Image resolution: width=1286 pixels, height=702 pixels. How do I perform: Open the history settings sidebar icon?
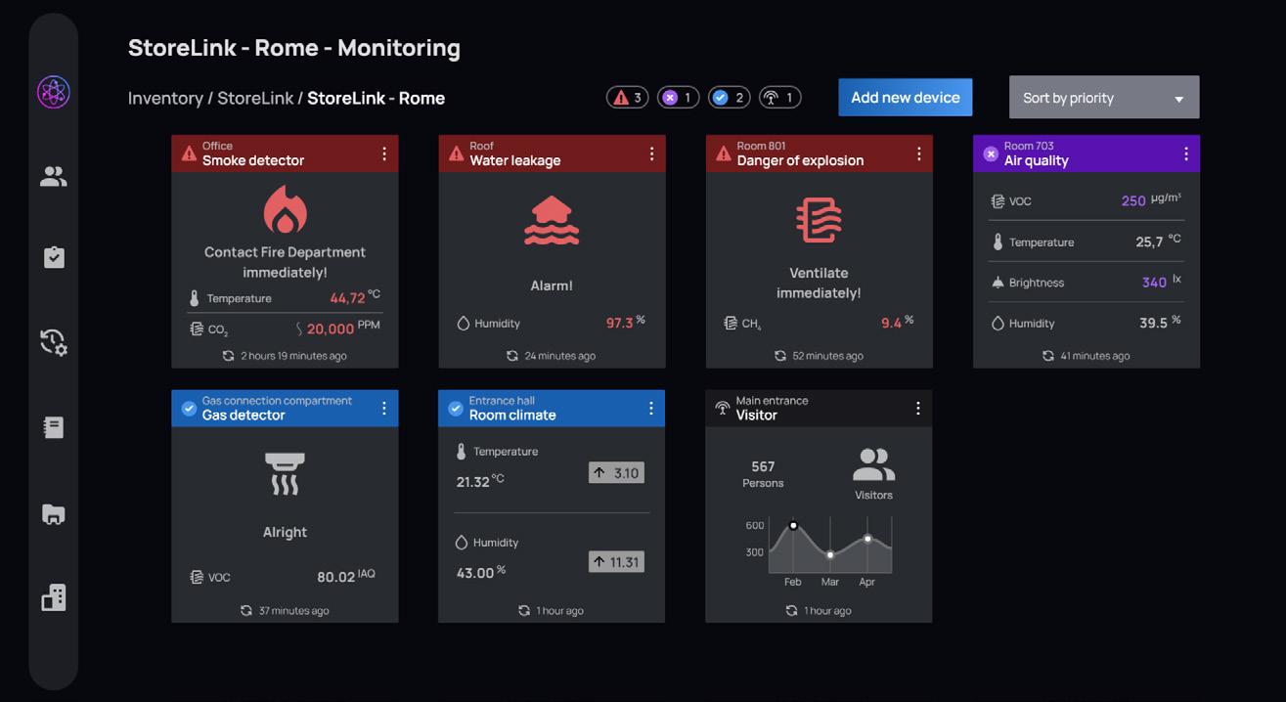coord(54,342)
